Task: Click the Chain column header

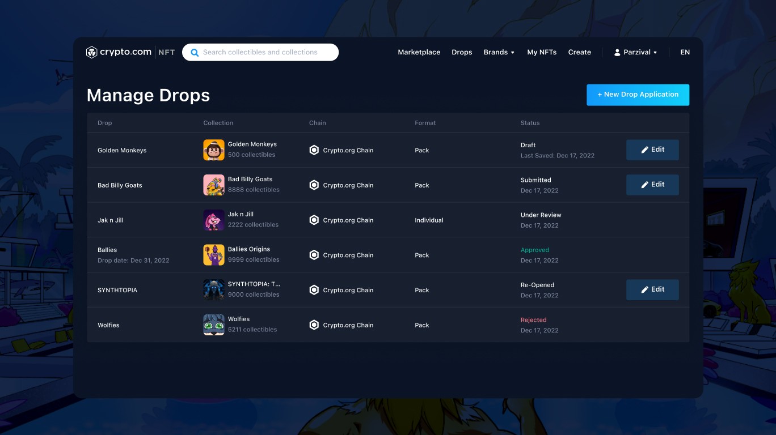Action: 318,123
